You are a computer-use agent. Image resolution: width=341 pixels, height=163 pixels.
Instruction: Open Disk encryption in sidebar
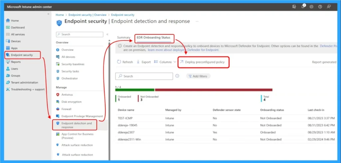[x=71, y=102]
